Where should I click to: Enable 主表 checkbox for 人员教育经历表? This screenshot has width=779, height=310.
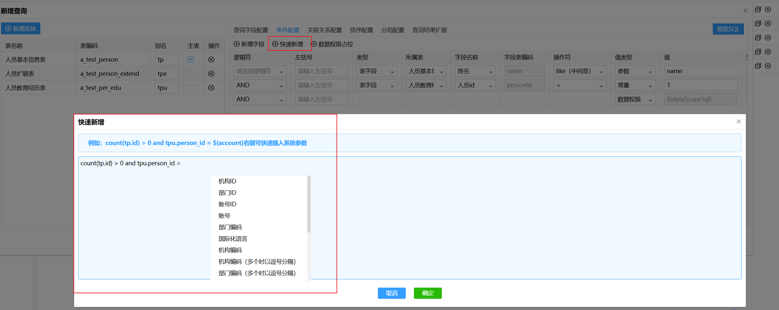click(191, 88)
